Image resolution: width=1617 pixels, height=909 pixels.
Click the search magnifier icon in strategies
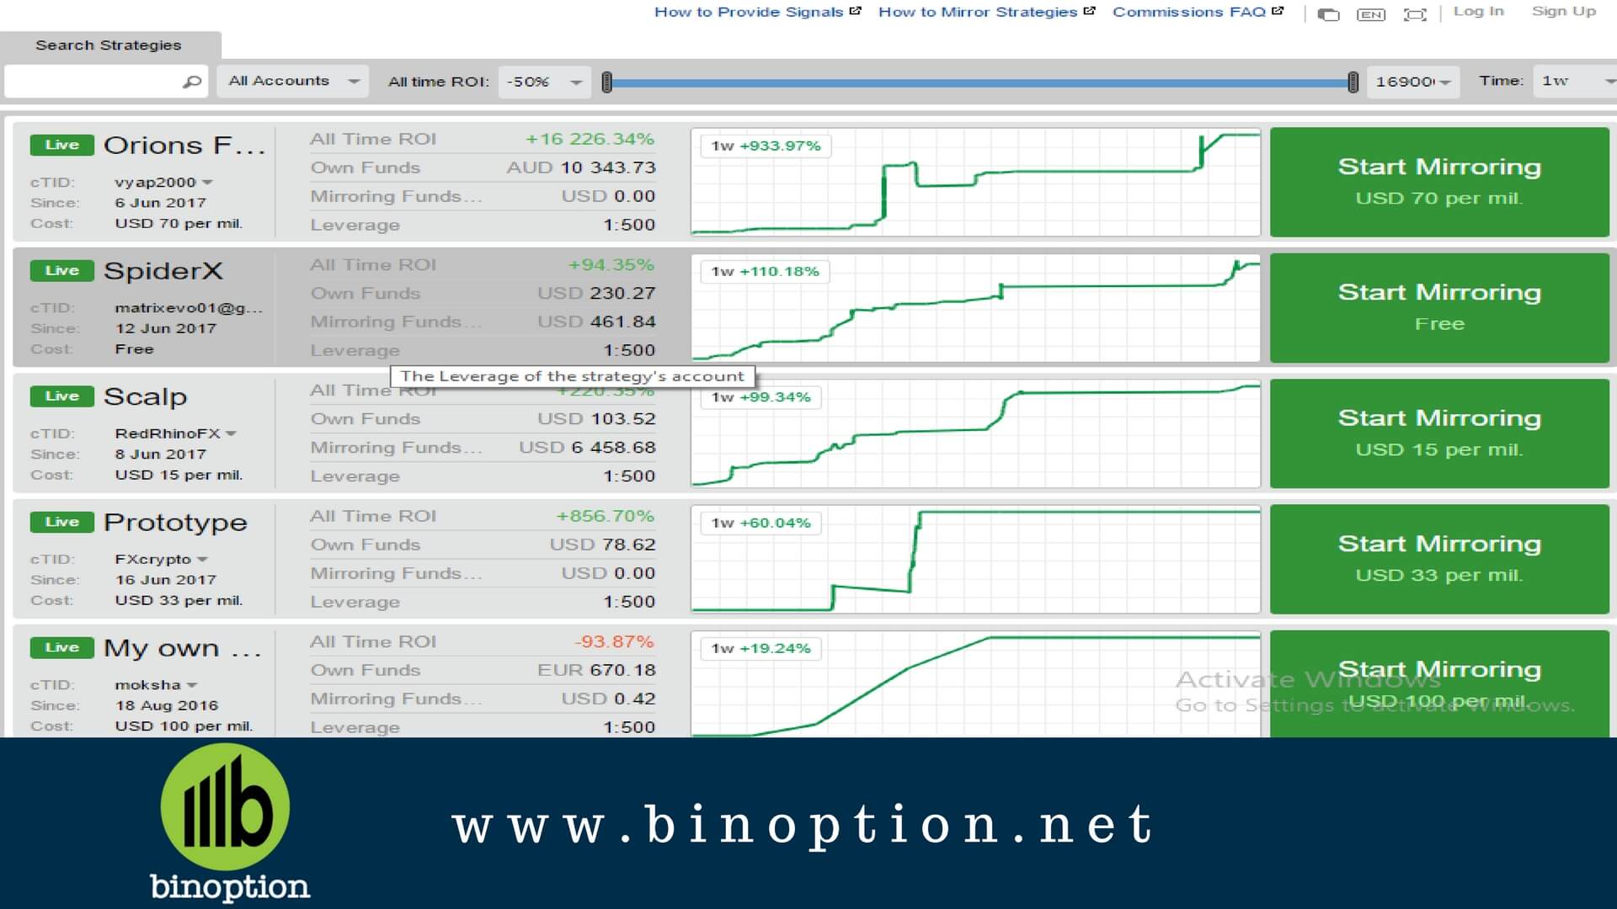pos(191,81)
